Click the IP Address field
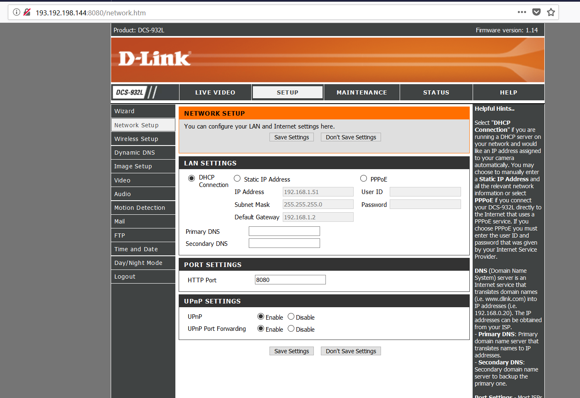This screenshot has height=398, width=580. tap(318, 192)
